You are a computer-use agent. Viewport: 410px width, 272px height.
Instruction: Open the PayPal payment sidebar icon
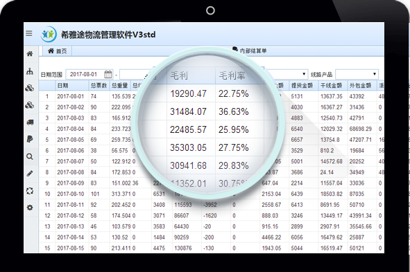tap(30, 139)
